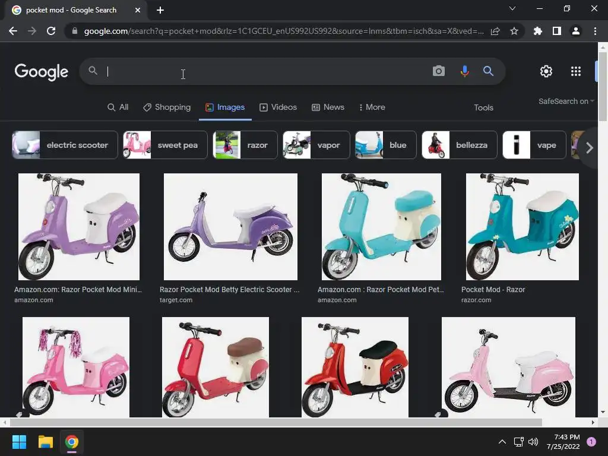The image size is (608, 456).
Task: Open the Tools filter options
Action: coord(483,107)
